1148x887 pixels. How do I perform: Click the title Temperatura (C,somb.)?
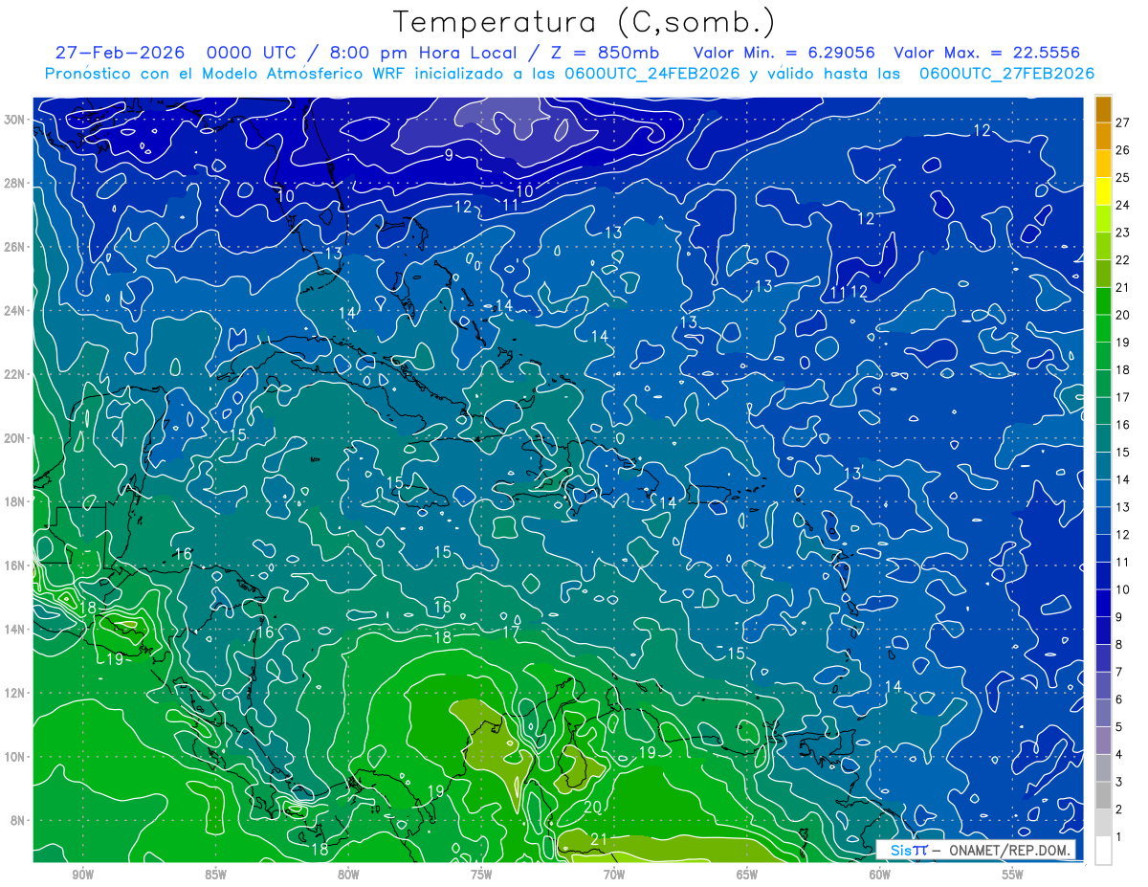(584, 22)
